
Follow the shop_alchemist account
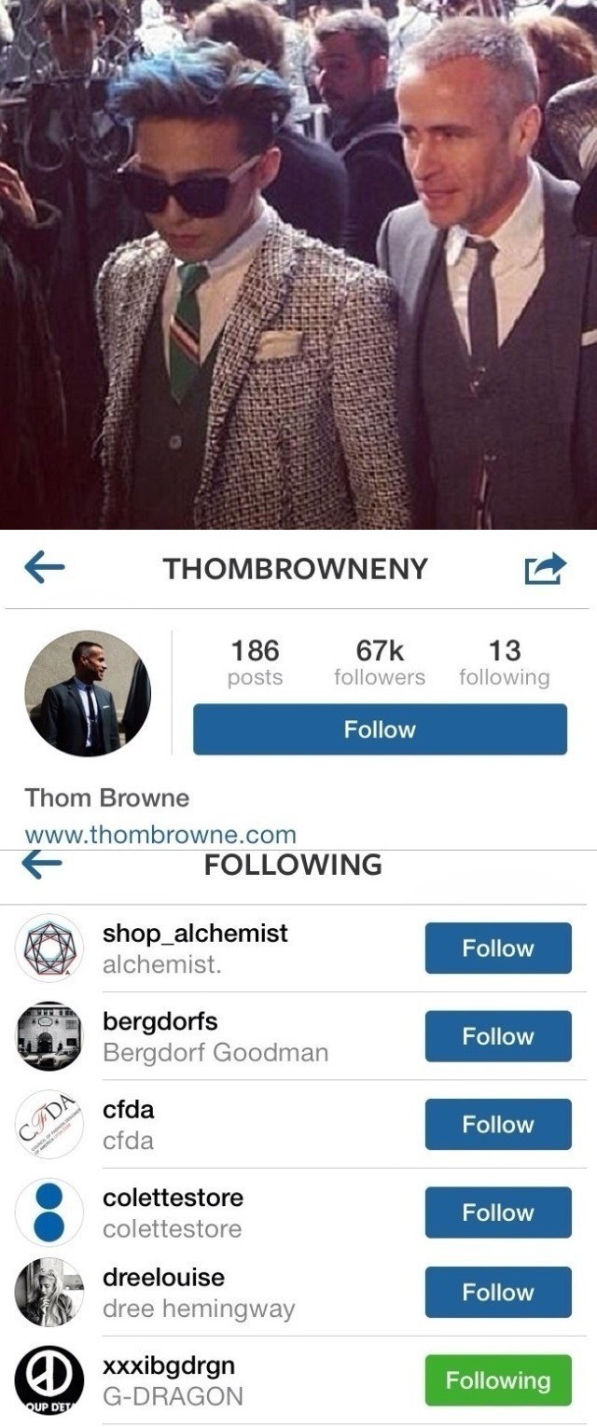tap(498, 948)
